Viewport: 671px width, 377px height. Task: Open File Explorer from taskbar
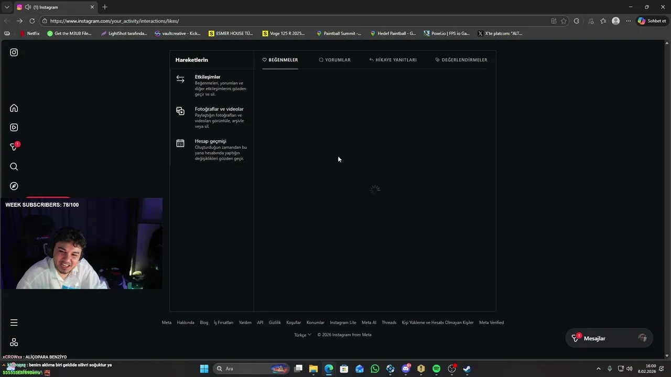click(313, 369)
